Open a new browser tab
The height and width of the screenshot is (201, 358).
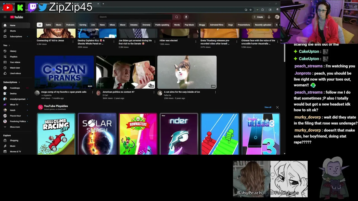(x=103, y=4)
